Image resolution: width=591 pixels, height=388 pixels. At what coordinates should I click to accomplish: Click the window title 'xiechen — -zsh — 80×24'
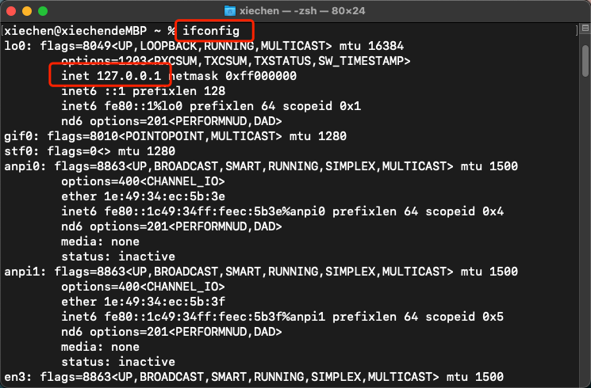(x=302, y=11)
